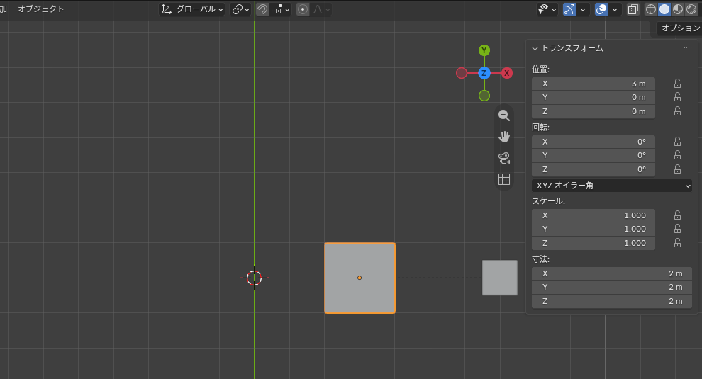The image size is (702, 379).
Task: Click the red X axis gizmo ball
Action: point(507,73)
